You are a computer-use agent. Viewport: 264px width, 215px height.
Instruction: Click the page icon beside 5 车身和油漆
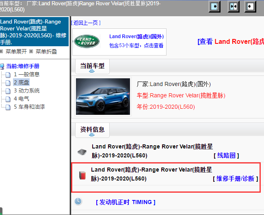8,107
